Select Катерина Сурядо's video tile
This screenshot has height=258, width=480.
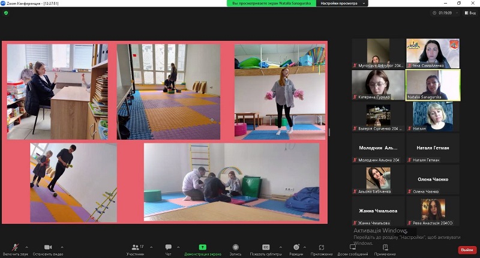(x=379, y=84)
